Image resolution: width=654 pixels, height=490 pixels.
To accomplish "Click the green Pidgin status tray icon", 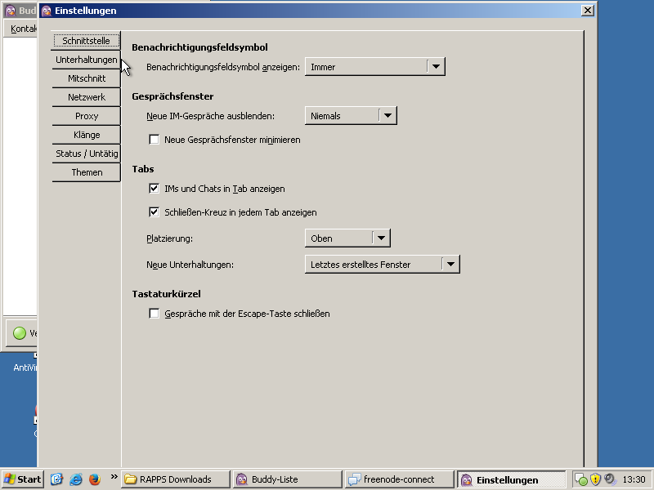I will (x=581, y=479).
